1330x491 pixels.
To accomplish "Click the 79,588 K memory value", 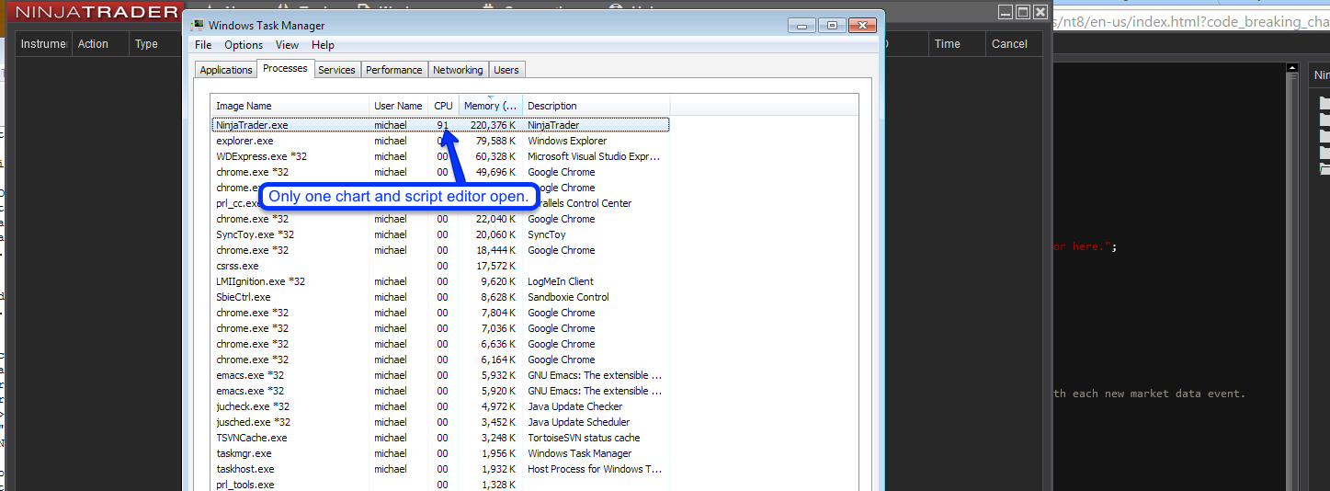I will [x=495, y=141].
